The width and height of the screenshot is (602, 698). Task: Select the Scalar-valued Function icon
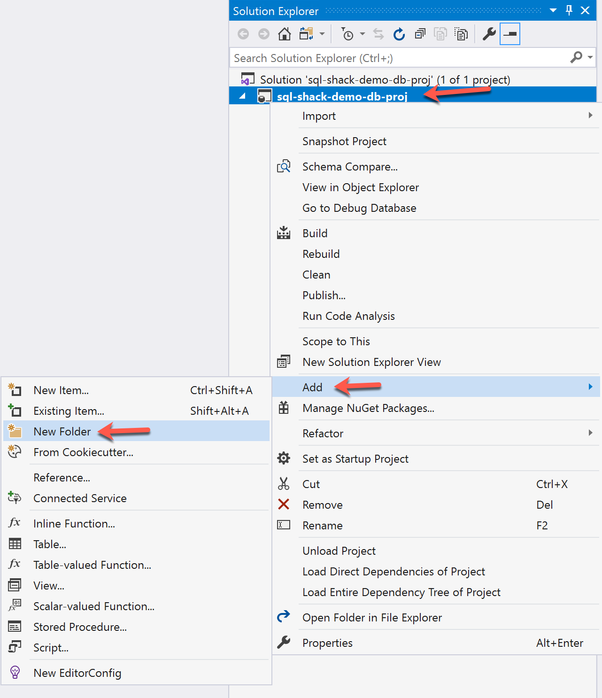[x=15, y=606]
